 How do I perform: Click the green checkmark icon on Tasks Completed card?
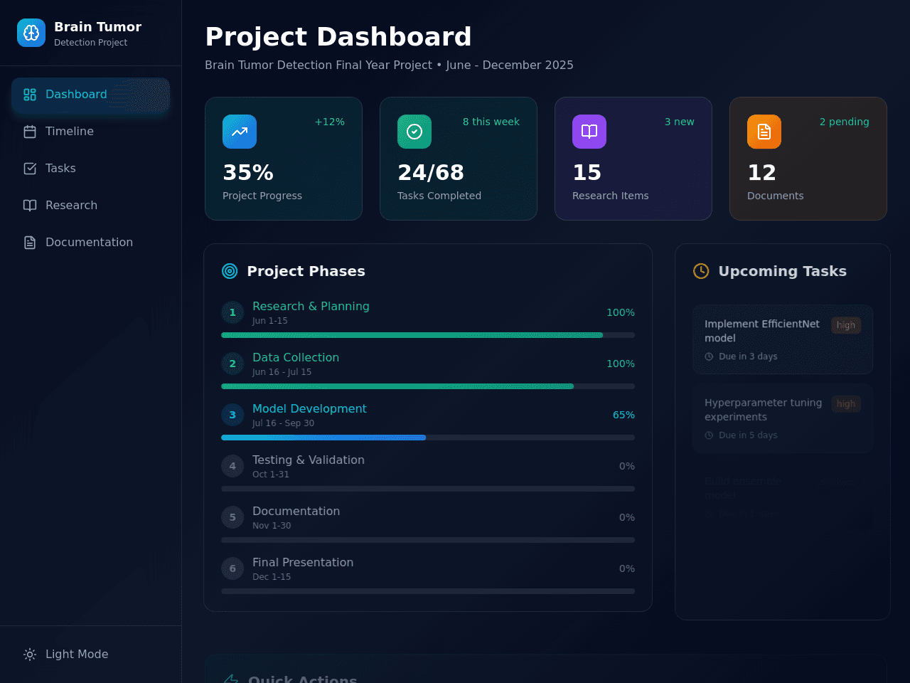point(414,132)
